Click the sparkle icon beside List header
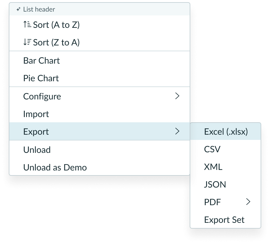 [18, 9]
